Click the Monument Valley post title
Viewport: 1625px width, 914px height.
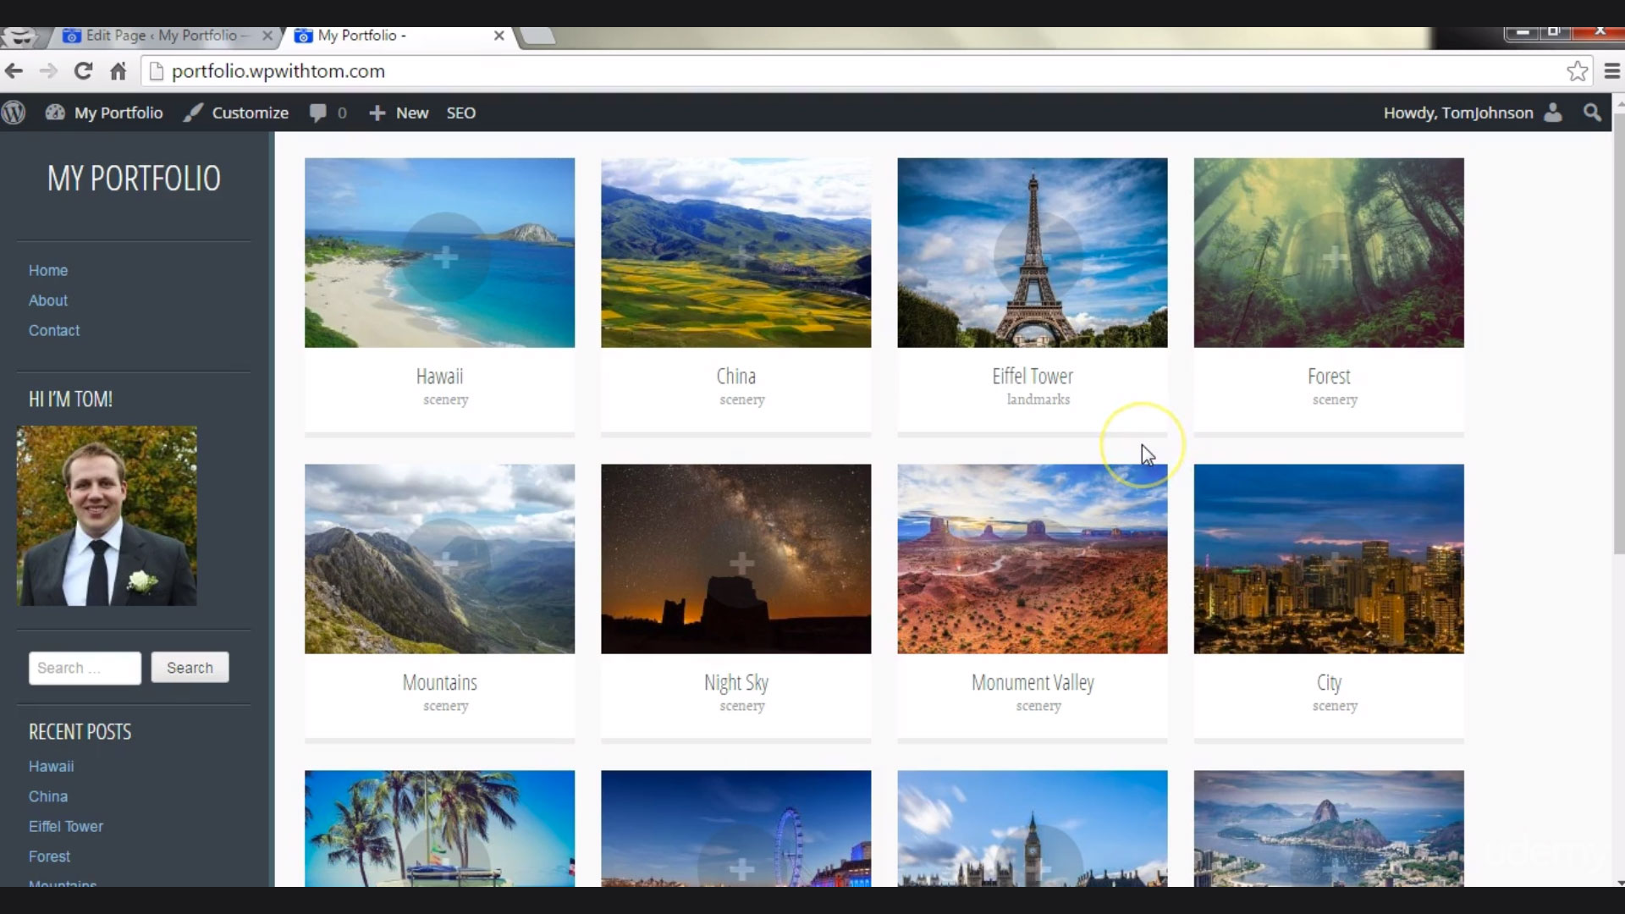click(x=1032, y=682)
